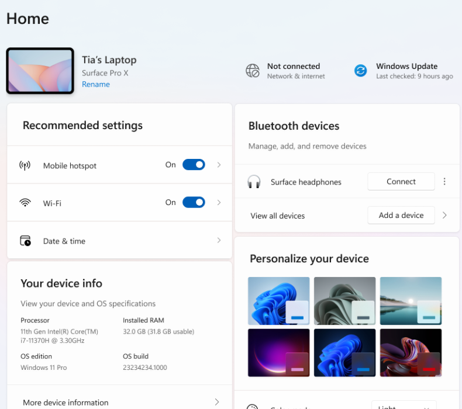Click the More device information chevron
Screen dimensions: 462x409
point(217,402)
